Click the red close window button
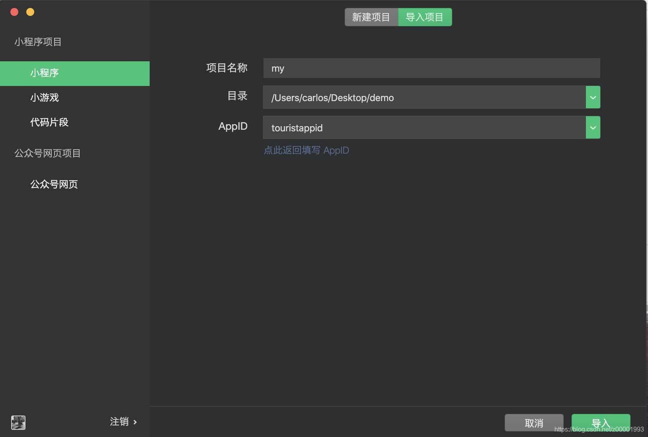 point(14,12)
